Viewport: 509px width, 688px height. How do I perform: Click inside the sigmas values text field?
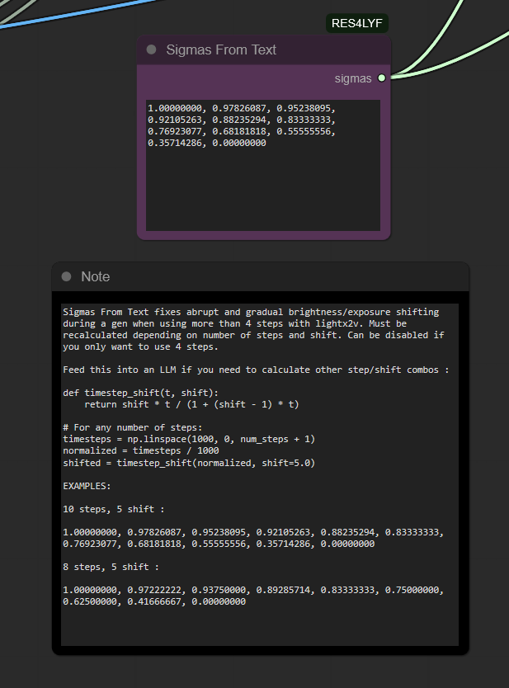point(263,165)
